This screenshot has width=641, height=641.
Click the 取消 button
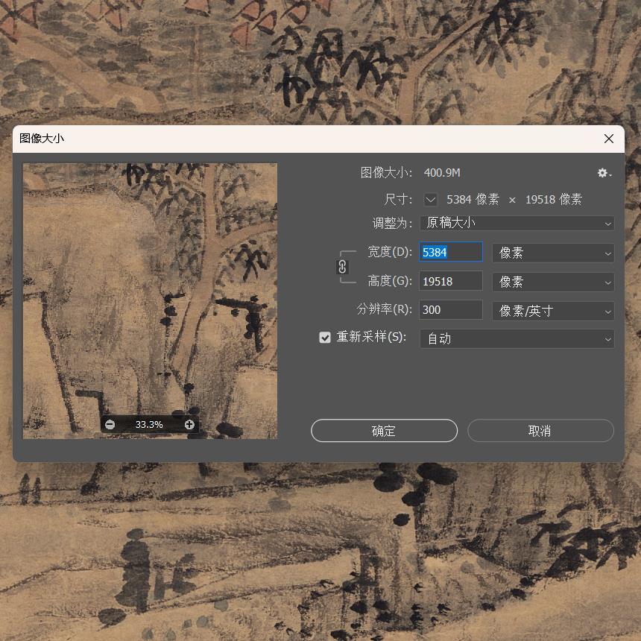pos(540,431)
